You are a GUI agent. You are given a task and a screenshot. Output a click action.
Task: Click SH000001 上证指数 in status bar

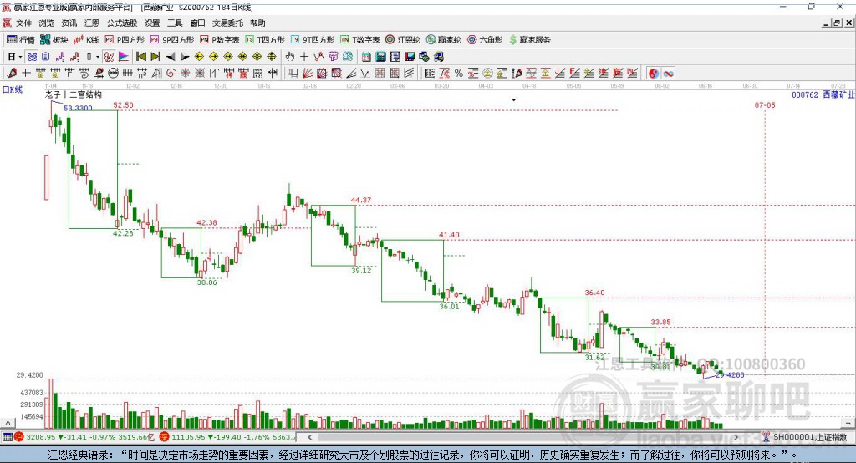pos(810,437)
